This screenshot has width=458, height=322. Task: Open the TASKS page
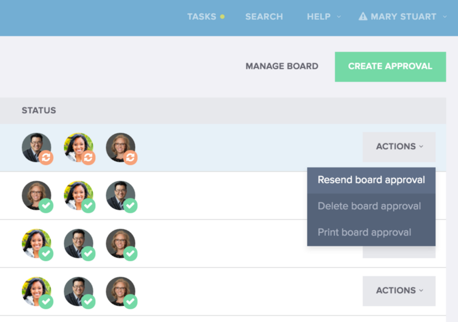click(x=202, y=17)
